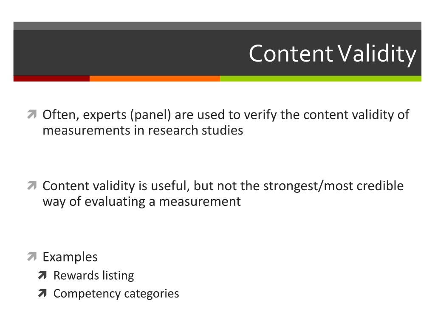
Task: Click "(panel)" in the first bullet
Action: tap(151, 115)
